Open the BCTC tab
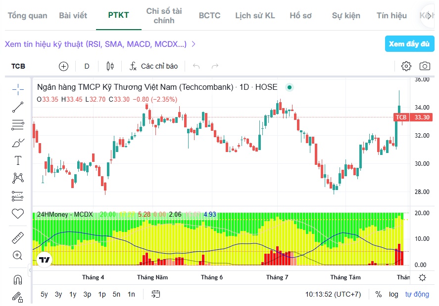Viewport: 439px width, 306px height. tap(209, 16)
